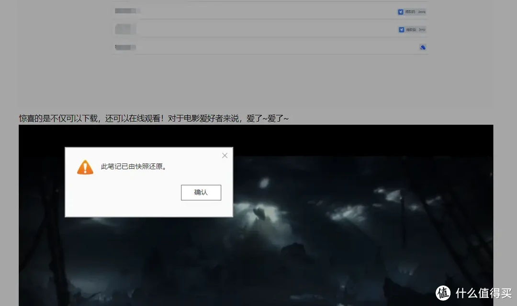Click the blue bird icon beside the 2evz code
The height and width of the screenshot is (306, 517).
(401, 11)
